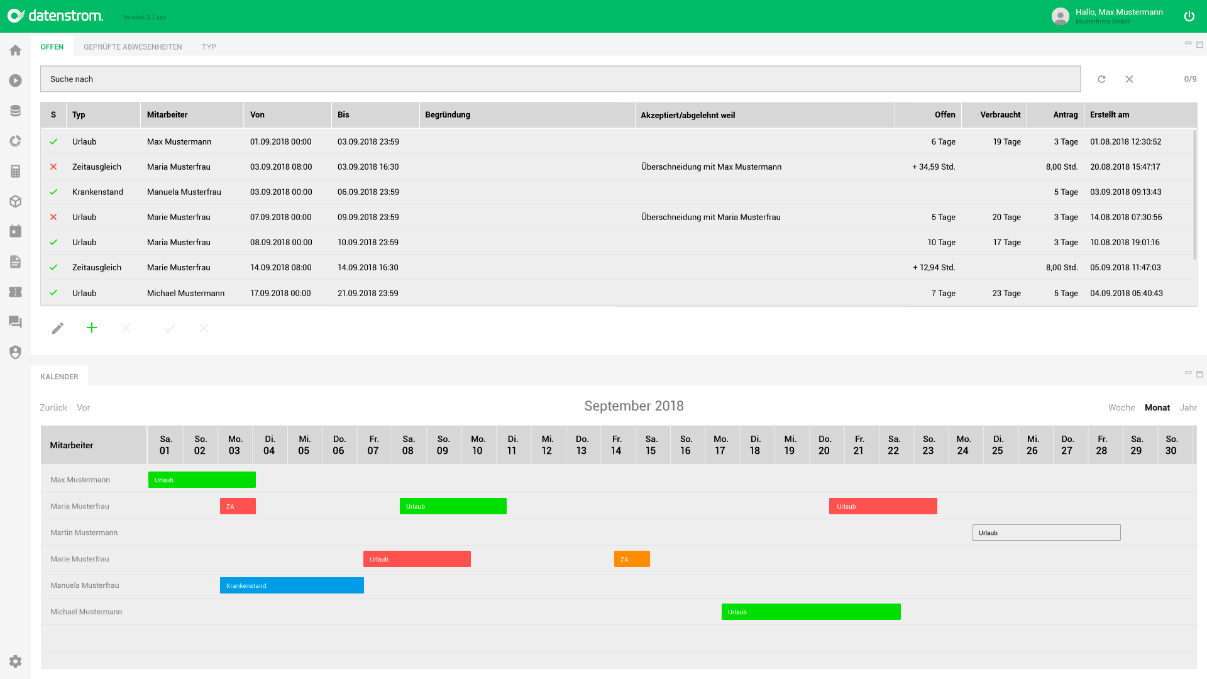Click the pencil edit icon below the table
Image resolution: width=1207 pixels, height=679 pixels.
58,328
